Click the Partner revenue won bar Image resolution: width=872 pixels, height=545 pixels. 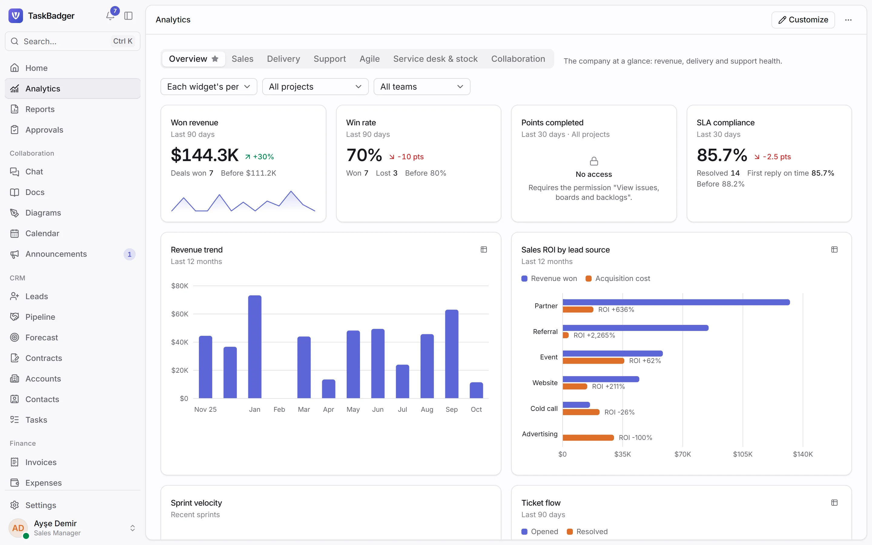coord(676,302)
